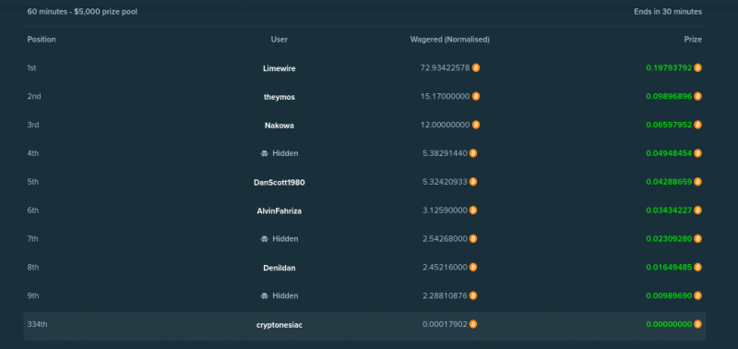The image size is (738, 349).
Task: Click the green prize value 0.01649485
Action: 669,267
